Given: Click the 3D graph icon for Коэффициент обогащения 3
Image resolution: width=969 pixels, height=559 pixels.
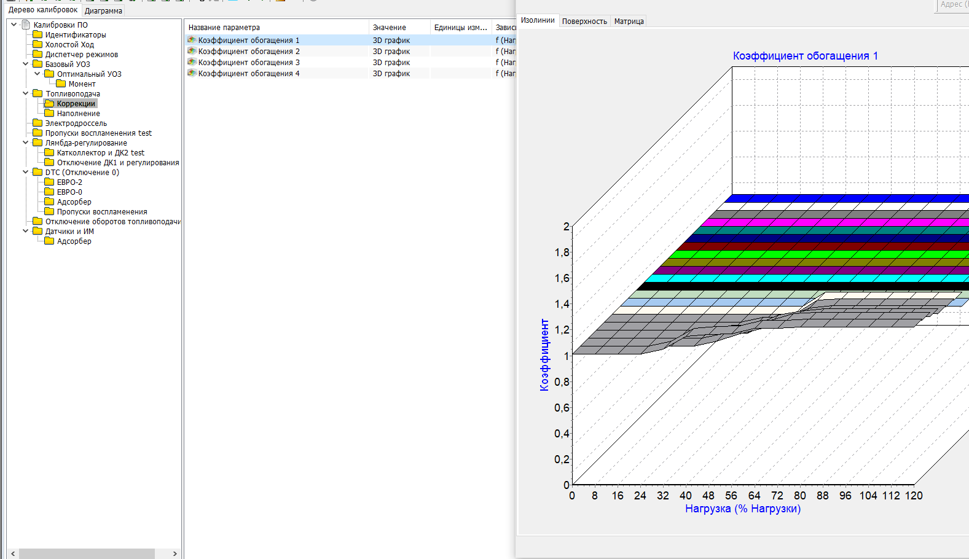Looking at the screenshot, I should point(192,62).
